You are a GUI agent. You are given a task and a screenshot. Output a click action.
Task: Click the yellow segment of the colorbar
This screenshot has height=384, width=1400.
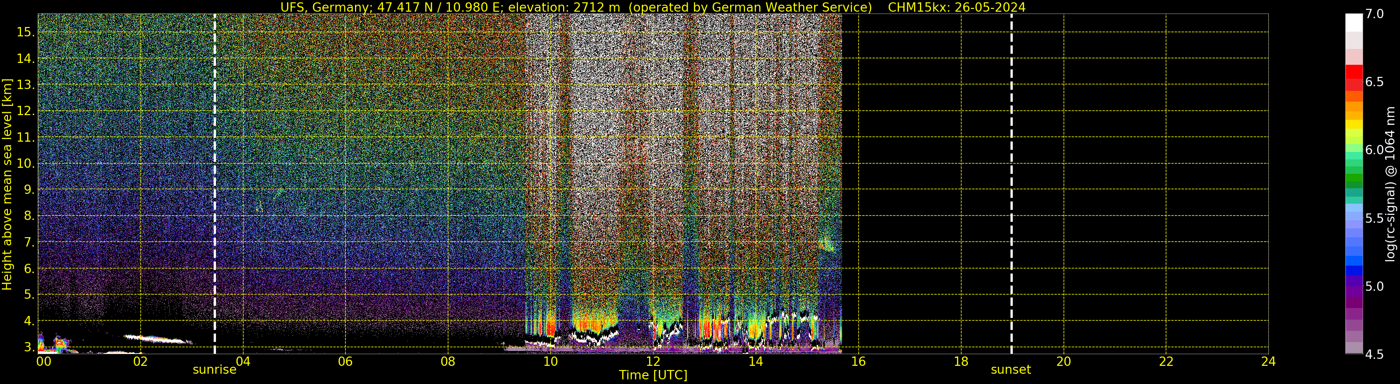pos(1354,124)
